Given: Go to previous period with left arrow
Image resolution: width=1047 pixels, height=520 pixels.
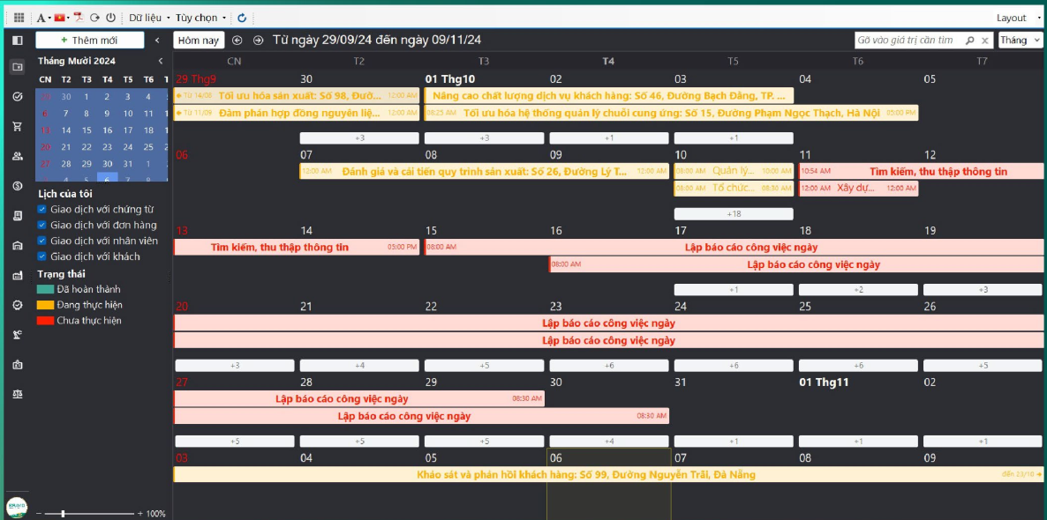Looking at the screenshot, I should click(237, 41).
